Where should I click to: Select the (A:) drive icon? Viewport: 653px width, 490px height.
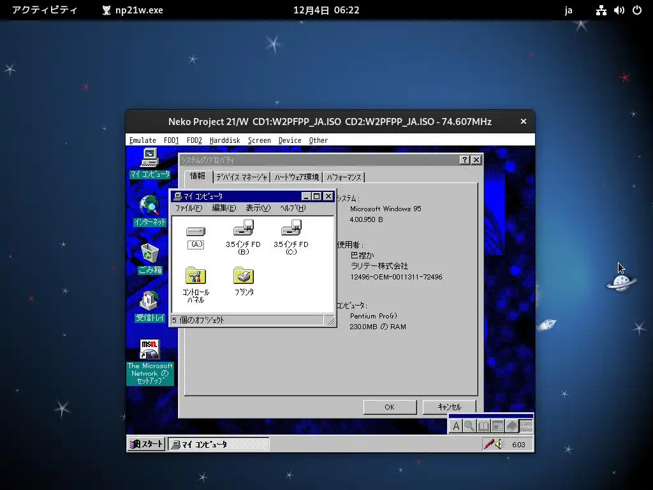point(195,237)
